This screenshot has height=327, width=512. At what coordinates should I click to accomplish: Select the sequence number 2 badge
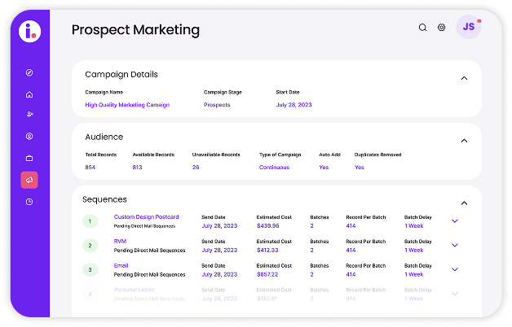pos(90,246)
